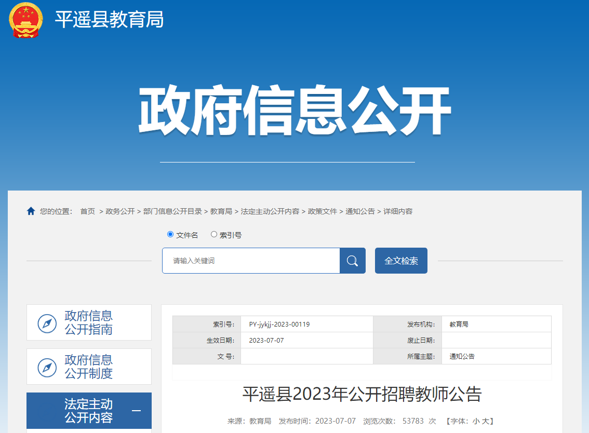The image size is (589, 433).
Task: Click the 请输入关键词 search field
Action: pyautogui.click(x=251, y=261)
